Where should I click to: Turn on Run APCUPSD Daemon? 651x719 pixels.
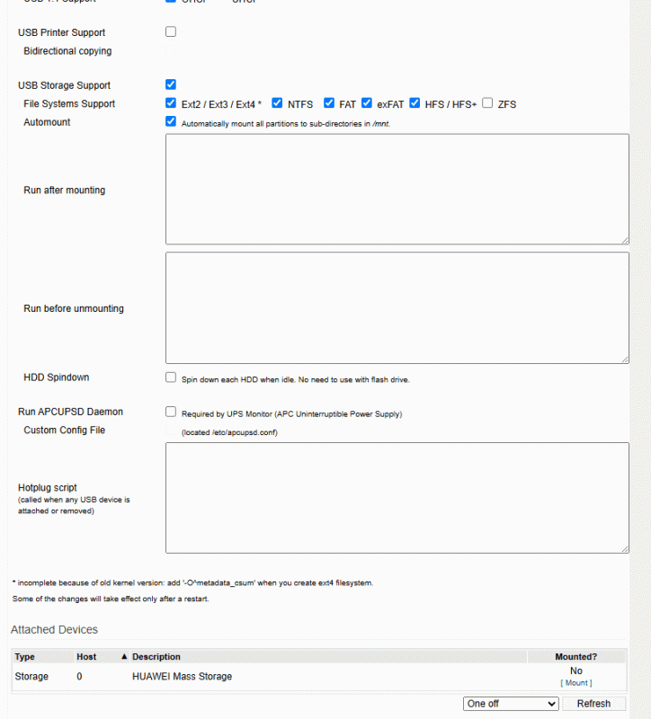pos(171,412)
